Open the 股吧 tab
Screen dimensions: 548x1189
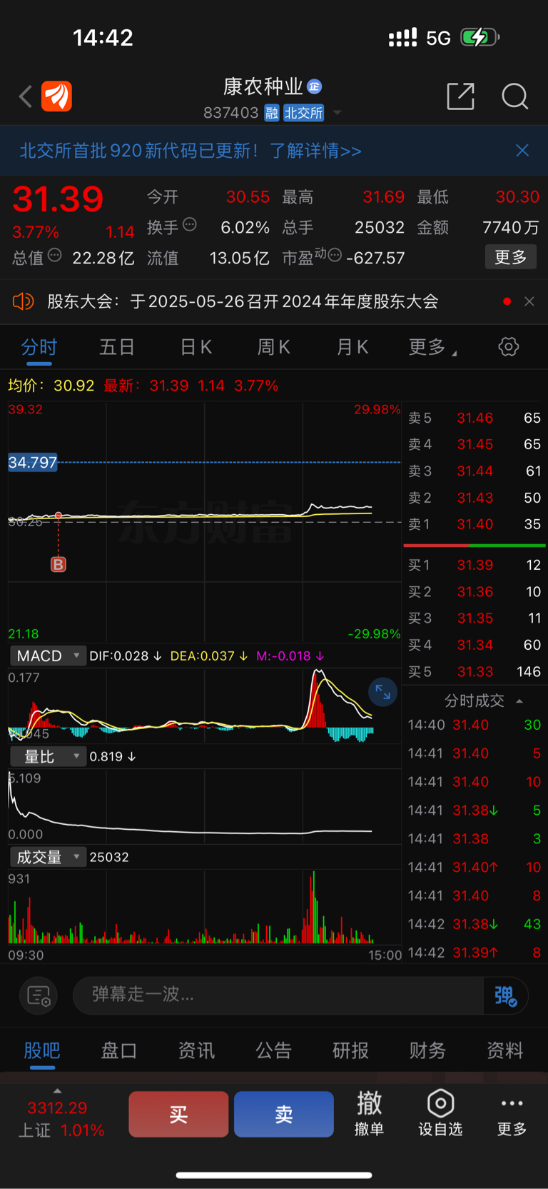pyautogui.click(x=42, y=1050)
